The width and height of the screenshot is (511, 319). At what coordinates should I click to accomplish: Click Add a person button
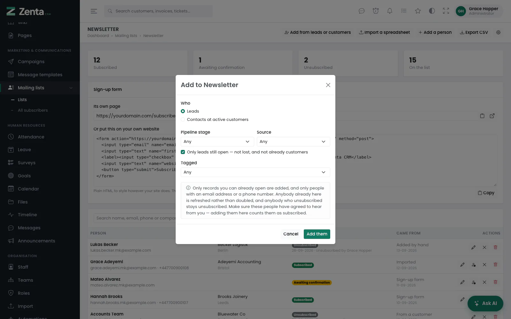tap(435, 33)
